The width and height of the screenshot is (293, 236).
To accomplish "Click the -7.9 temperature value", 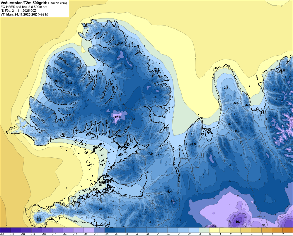I will point(150,154).
